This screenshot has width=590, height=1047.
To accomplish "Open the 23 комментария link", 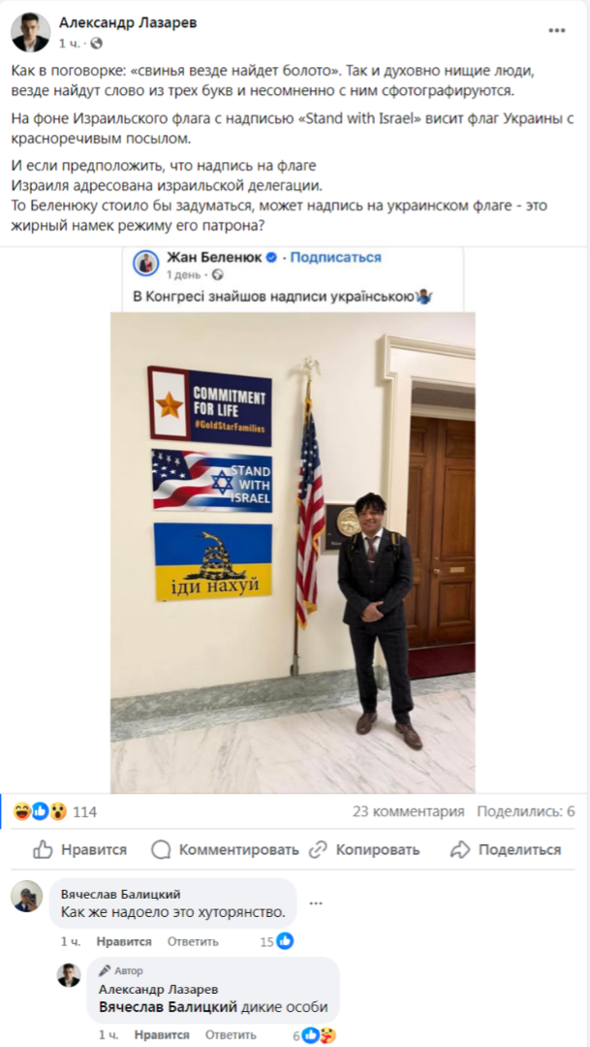I will [x=409, y=812].
